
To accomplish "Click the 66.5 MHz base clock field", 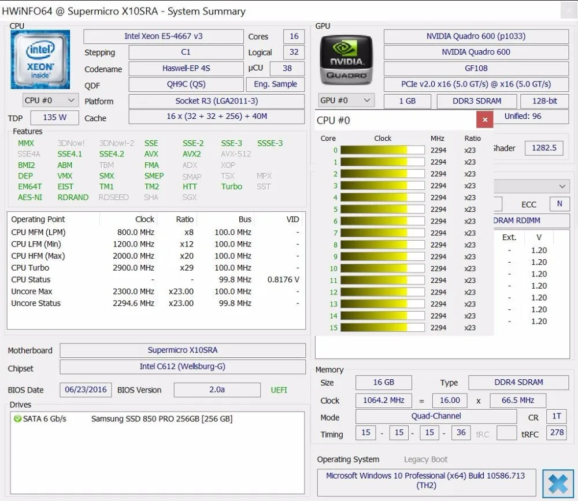I will [518, 400].
